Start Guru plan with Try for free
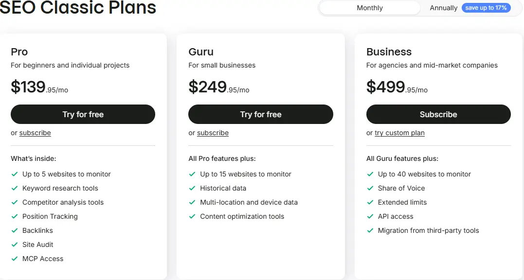This screenshot has height=280, width=524. pos(261,114)
